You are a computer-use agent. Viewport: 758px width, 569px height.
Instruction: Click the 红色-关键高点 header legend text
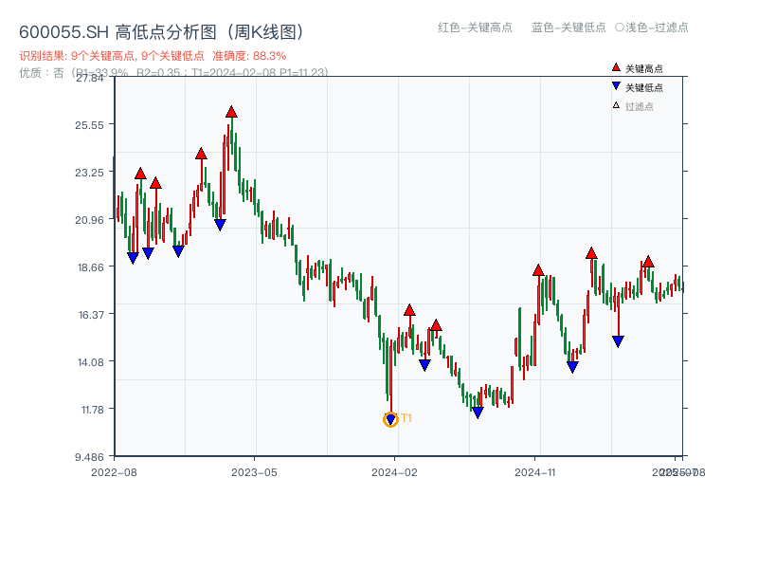click(475, 28)
